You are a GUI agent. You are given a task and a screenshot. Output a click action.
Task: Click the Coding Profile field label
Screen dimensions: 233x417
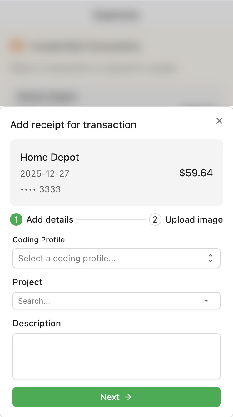pos(39,240)
